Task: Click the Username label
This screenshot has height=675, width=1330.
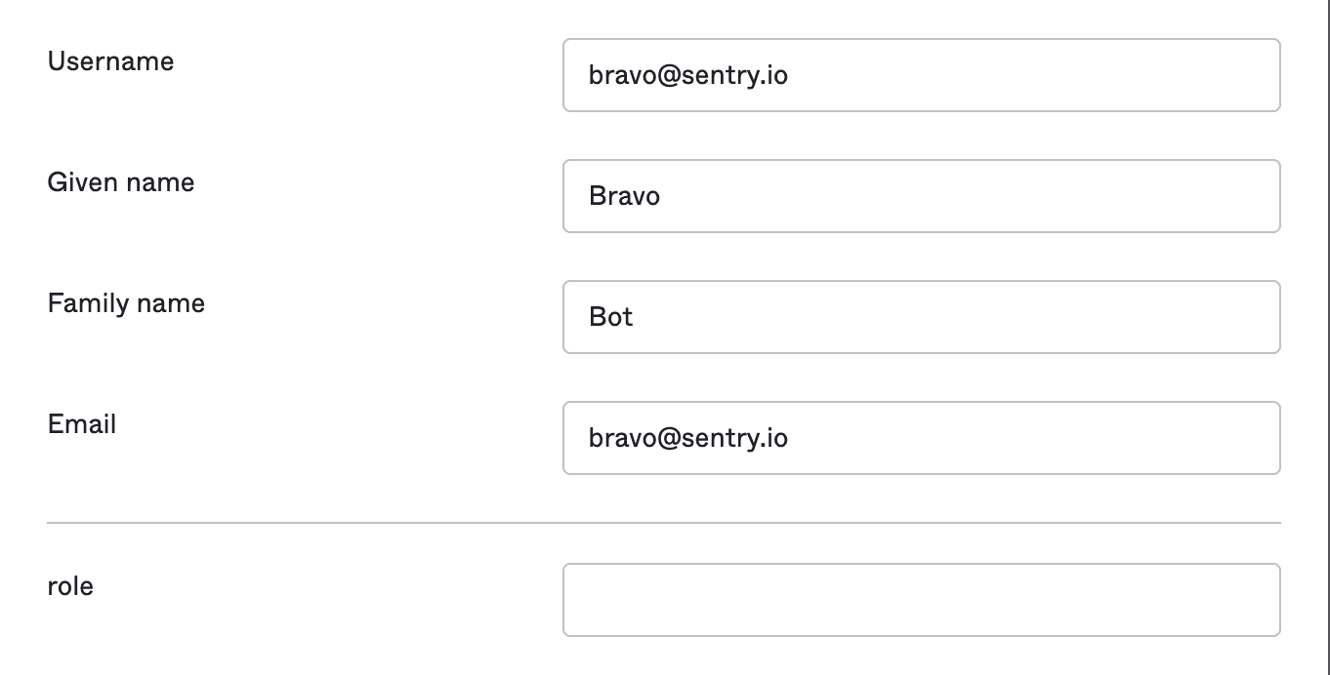Action: click(x=110, y=60)
